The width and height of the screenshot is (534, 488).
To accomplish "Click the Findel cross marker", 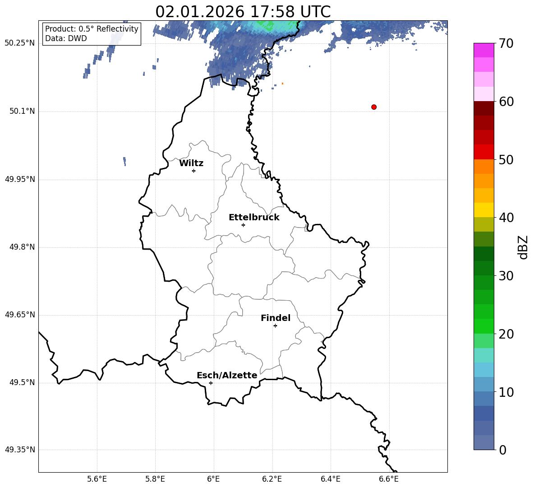I will click(x=275, y=326).
